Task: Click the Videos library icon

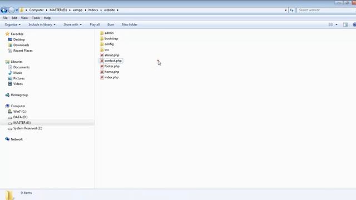Action: coord(10,84)
